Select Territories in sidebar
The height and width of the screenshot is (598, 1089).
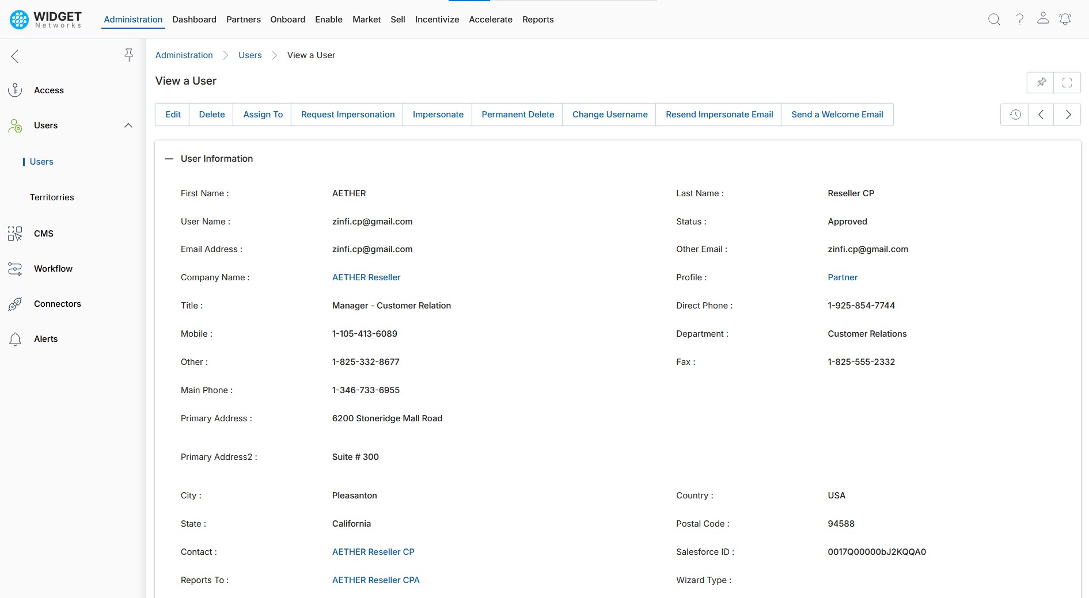(x=52, y=197)
